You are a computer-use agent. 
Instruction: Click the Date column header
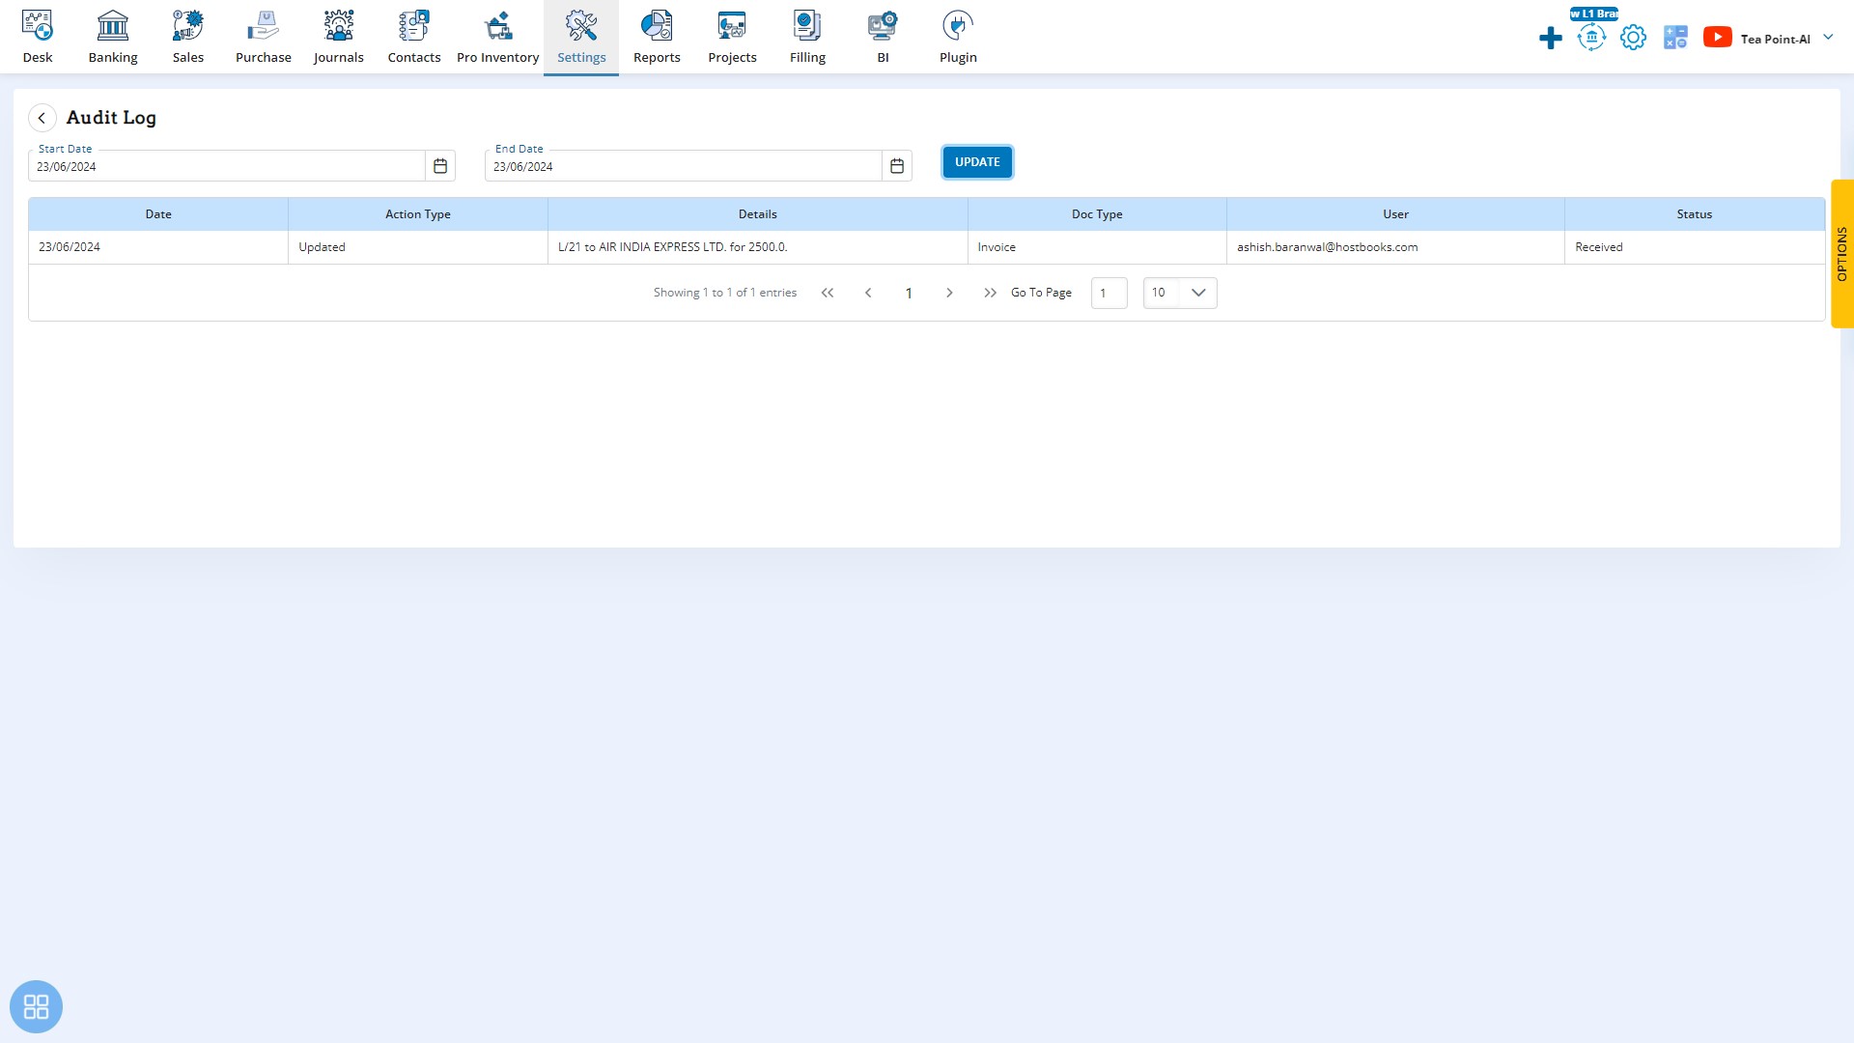[x=158, y=214]
